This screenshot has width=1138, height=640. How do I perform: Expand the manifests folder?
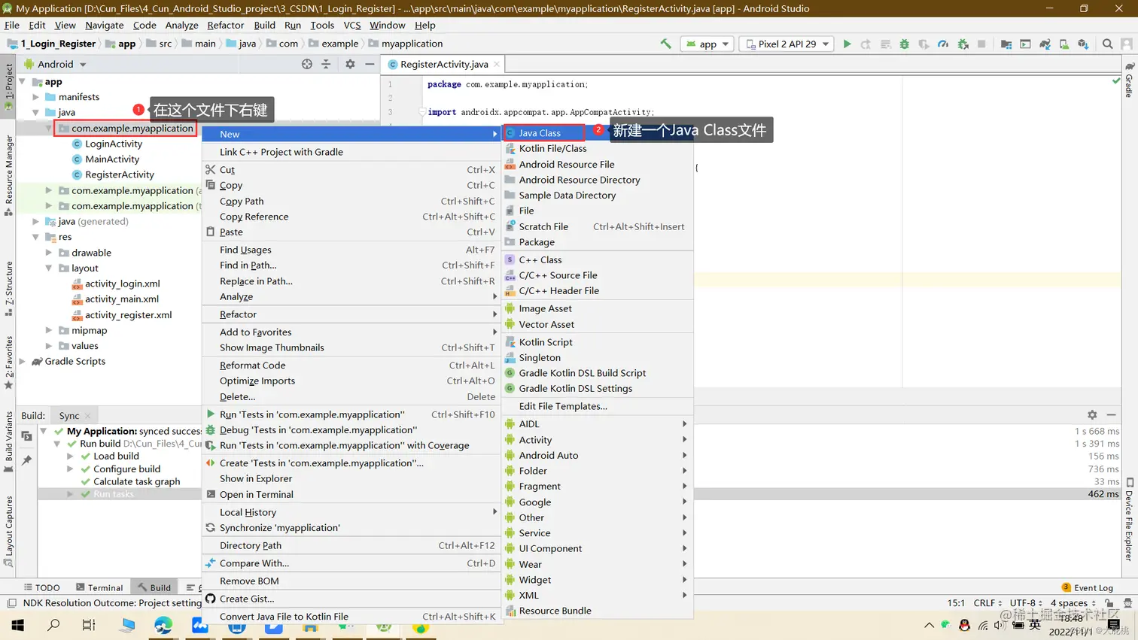[35, 97]
